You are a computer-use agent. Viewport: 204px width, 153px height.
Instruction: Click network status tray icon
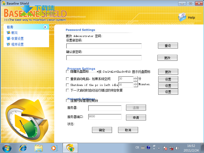click(171, 148)
